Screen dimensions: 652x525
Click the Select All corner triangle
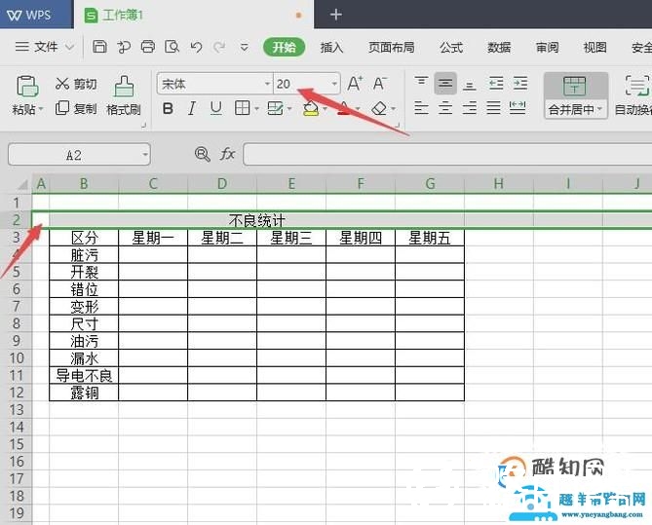coord(21,183)
